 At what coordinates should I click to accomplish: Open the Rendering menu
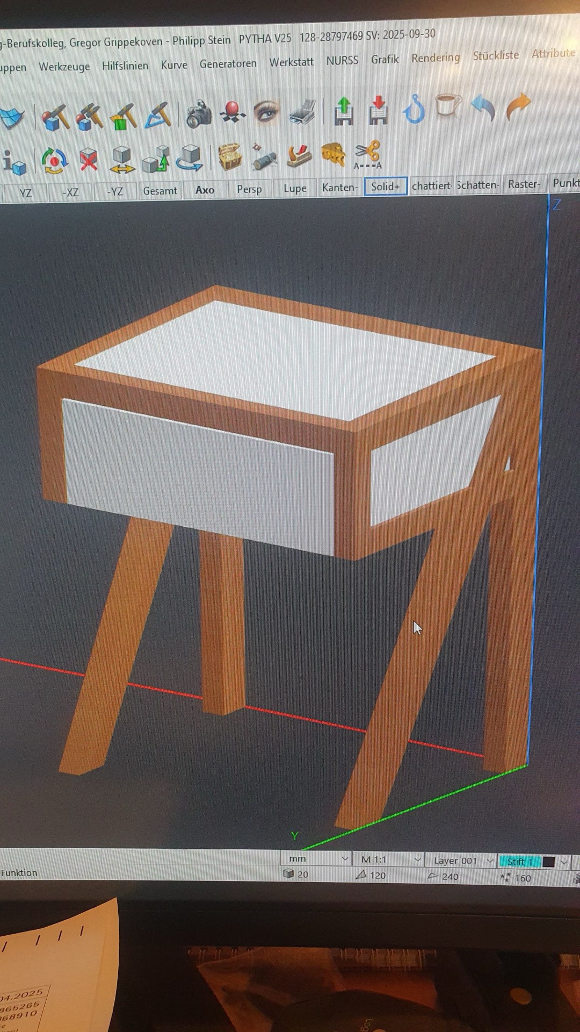pos(436,58)
